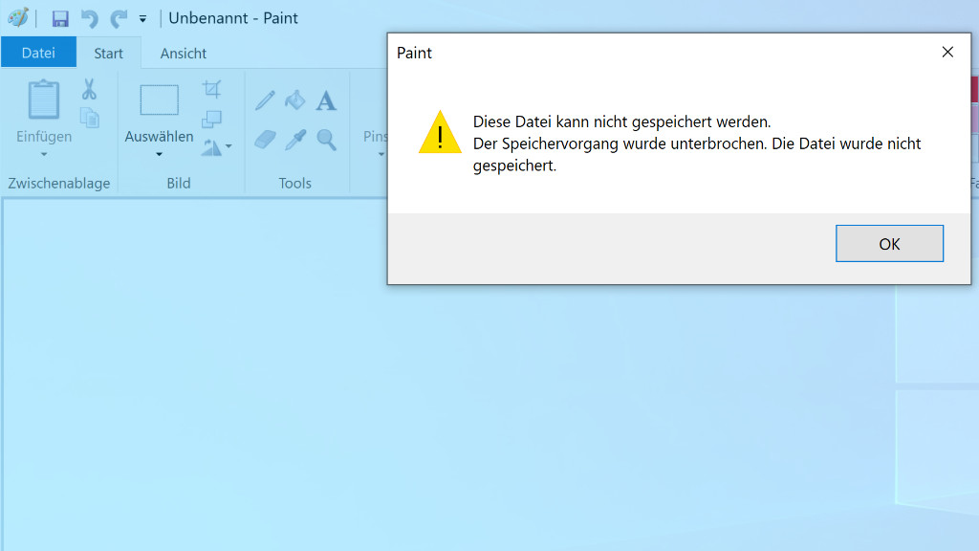This screenshot has width=979, height=551.
Task: Click the 'Unbenannt - Paint' window title
Action: (x=233, y=18)
